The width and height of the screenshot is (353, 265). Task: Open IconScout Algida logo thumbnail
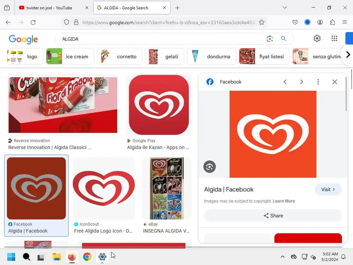(104, 188)
